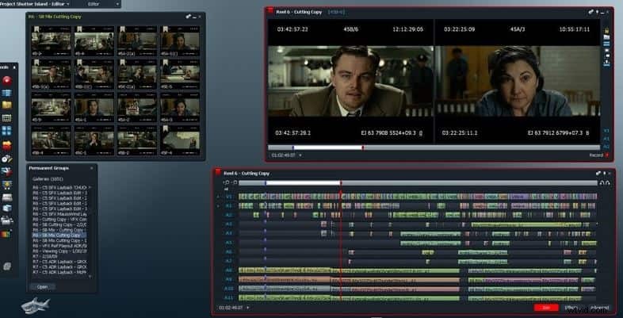Click the red square icon on viewer title bar
Screen dimensions: 623x318
click(x=272, y=12)
